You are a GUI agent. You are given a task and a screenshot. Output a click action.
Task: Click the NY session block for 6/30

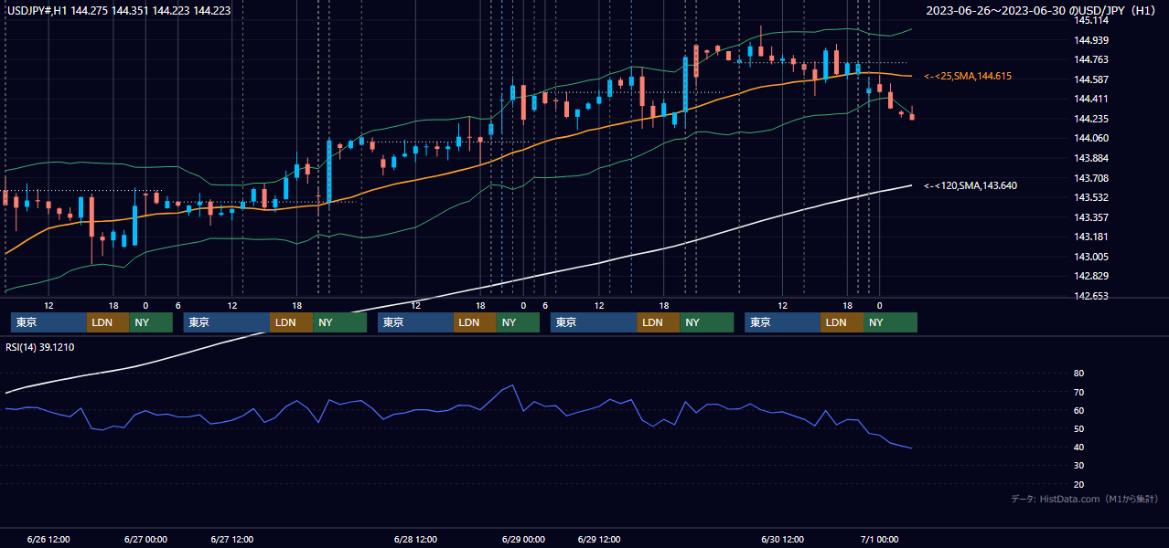(890, 322)
